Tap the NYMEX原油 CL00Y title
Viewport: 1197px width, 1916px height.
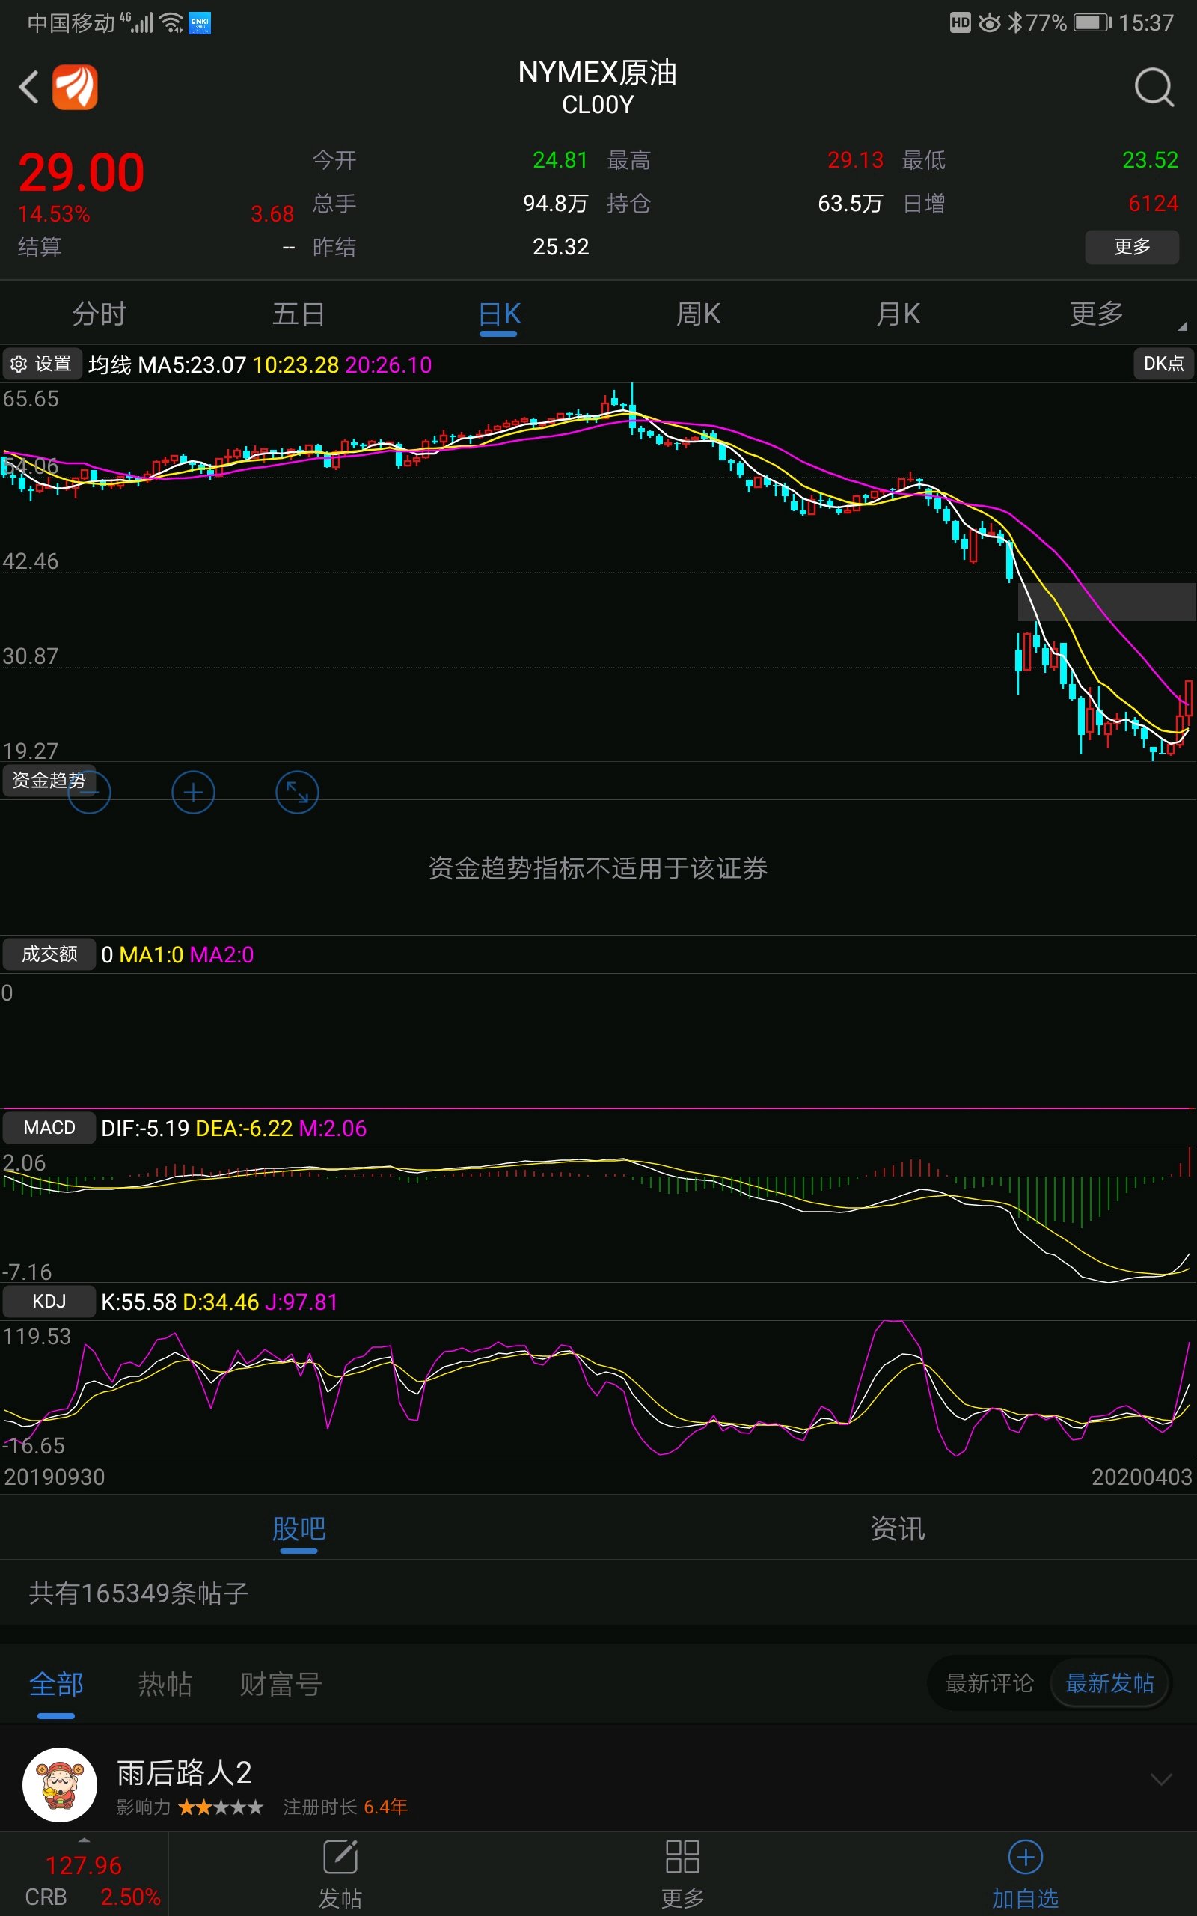click(598, 87)
